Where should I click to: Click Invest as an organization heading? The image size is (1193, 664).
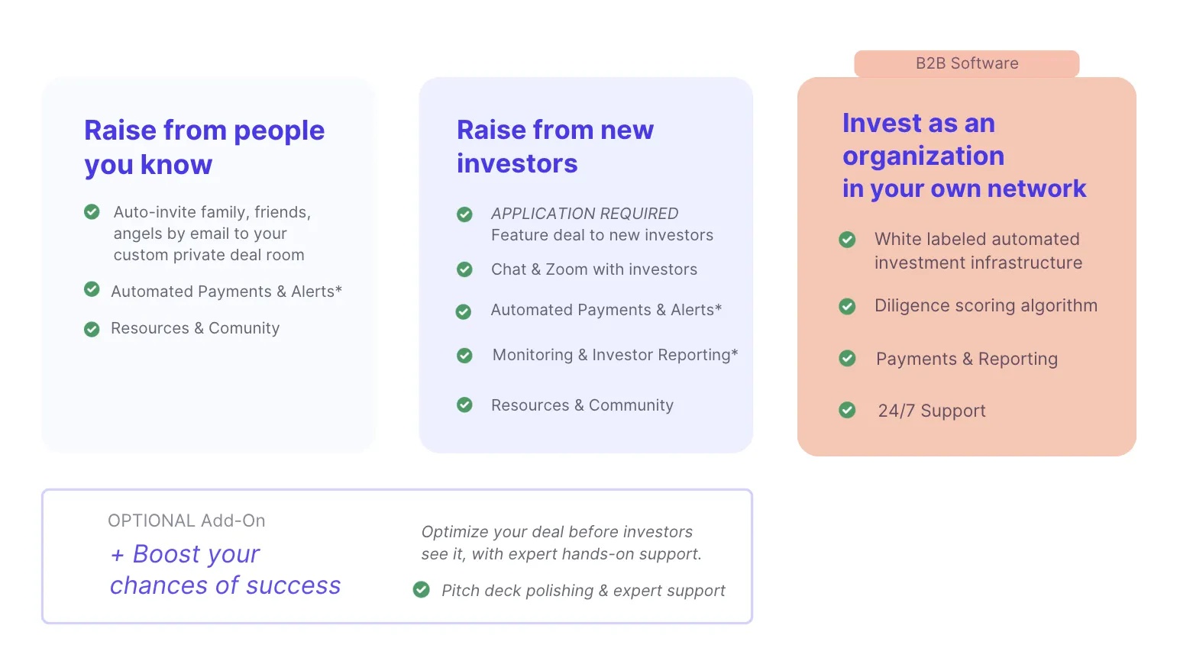pyautogui.click(x=964, y=156)
